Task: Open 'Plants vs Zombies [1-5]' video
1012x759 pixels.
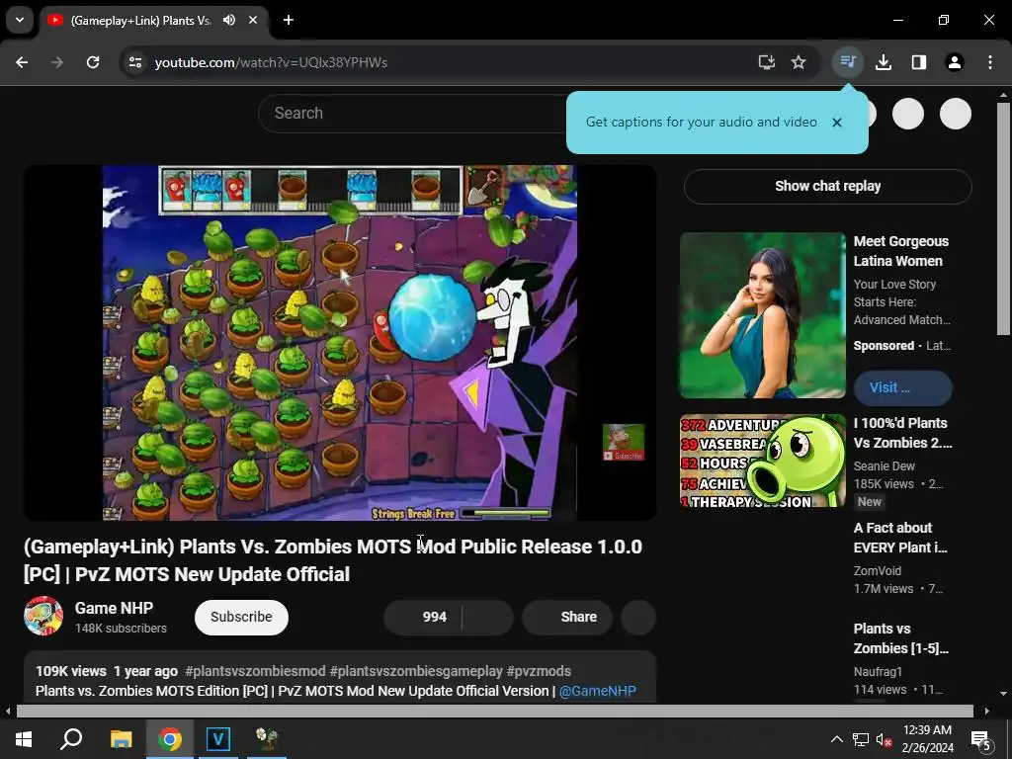Action: (x=900, y=638)
